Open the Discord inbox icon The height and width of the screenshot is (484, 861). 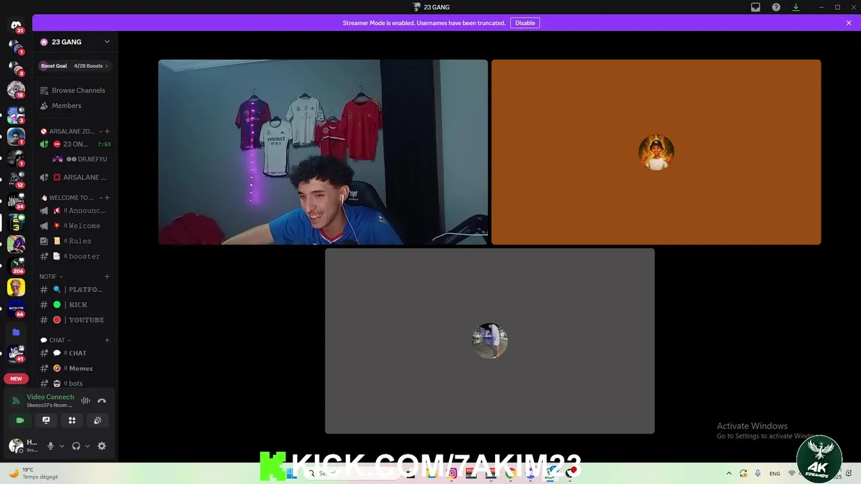pos(755,7)
